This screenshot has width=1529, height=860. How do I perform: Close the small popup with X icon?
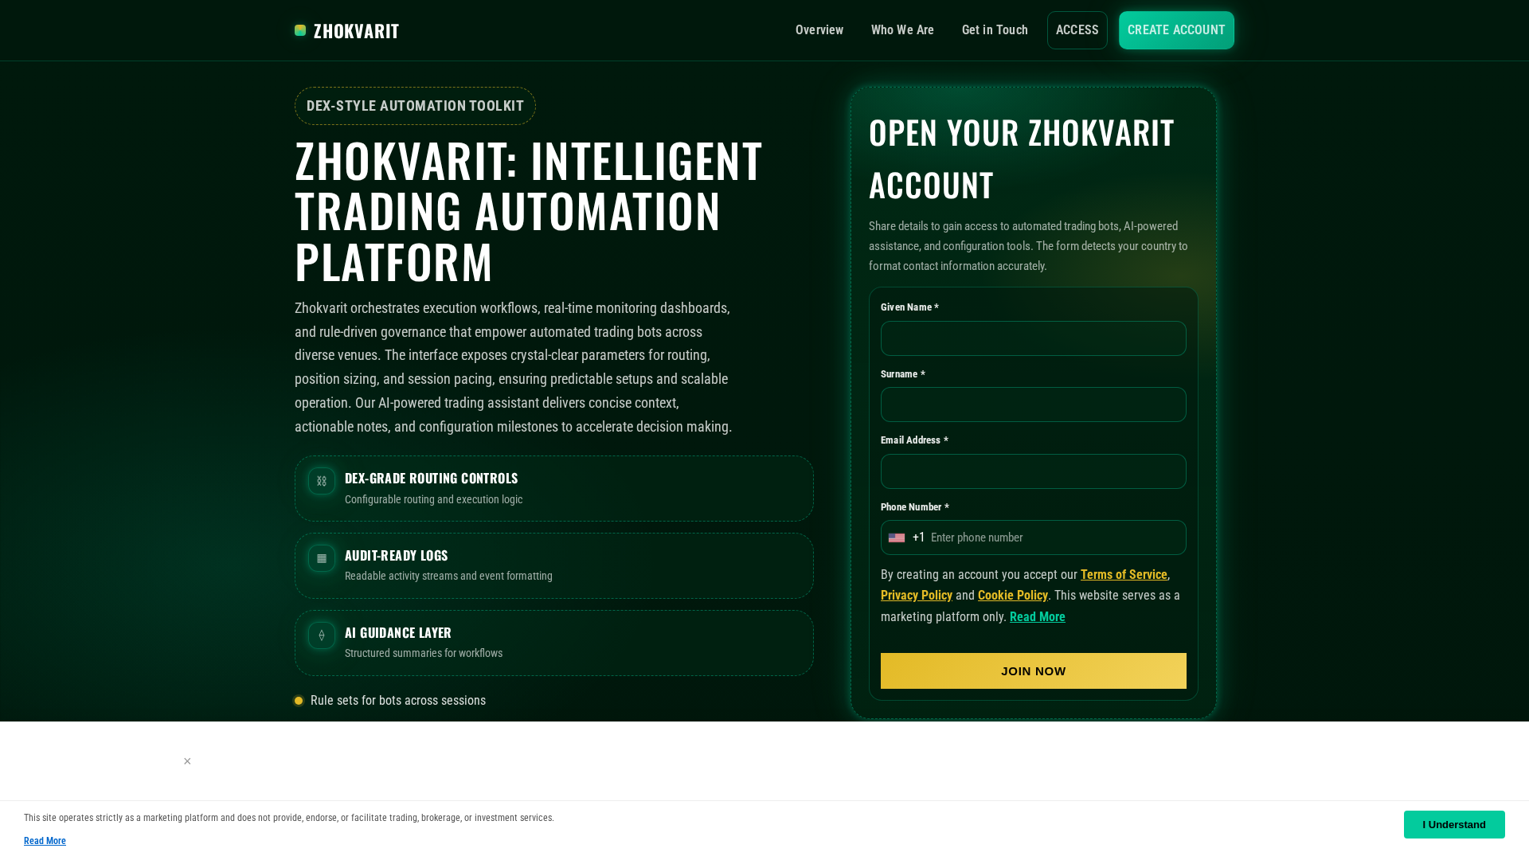187,761
